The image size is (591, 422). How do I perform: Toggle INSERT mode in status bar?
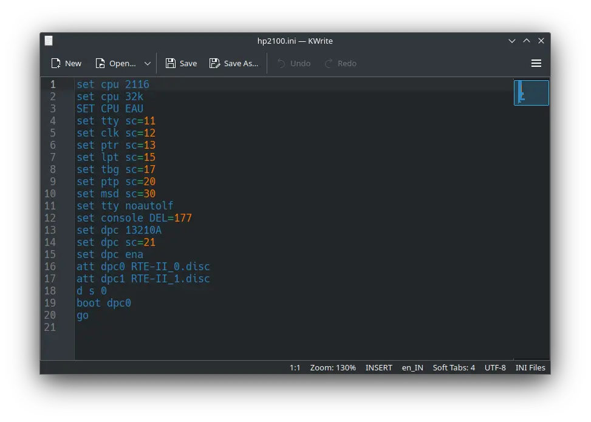pyautogui.click(x=378, y=367)
